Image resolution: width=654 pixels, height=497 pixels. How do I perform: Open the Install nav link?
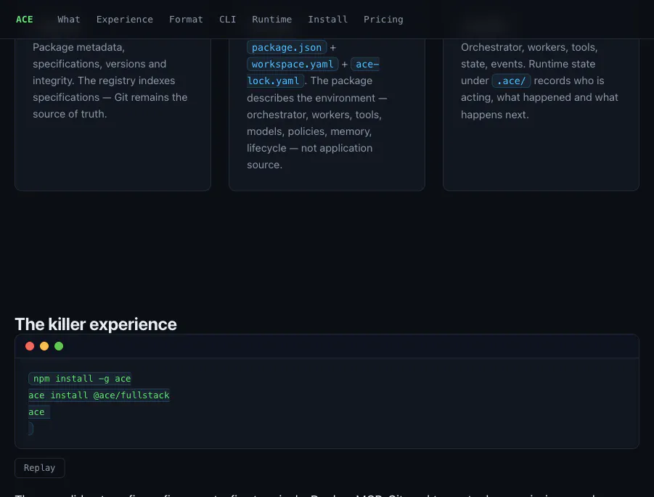[x=328, y=20]
